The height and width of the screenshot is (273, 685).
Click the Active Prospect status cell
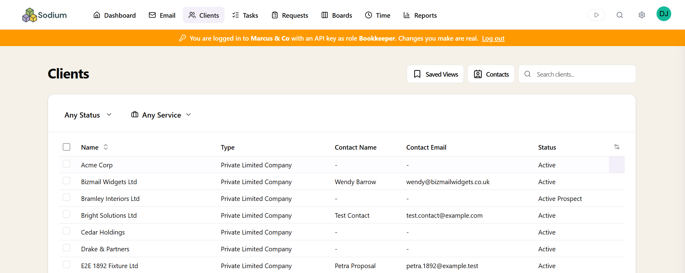pos(560,198)
